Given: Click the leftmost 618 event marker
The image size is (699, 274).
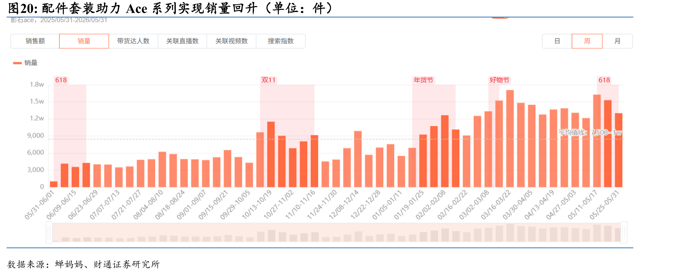Looking at the screenshot, I should click(x=61, y=80).
